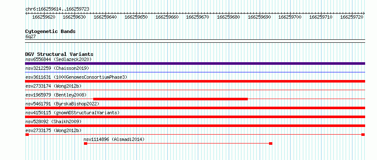Click ruler position 166259640
The width and height of the screenshot is (377, 160).
tap(105, 17)
